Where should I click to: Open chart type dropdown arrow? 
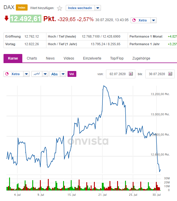[x=45, y=74]
